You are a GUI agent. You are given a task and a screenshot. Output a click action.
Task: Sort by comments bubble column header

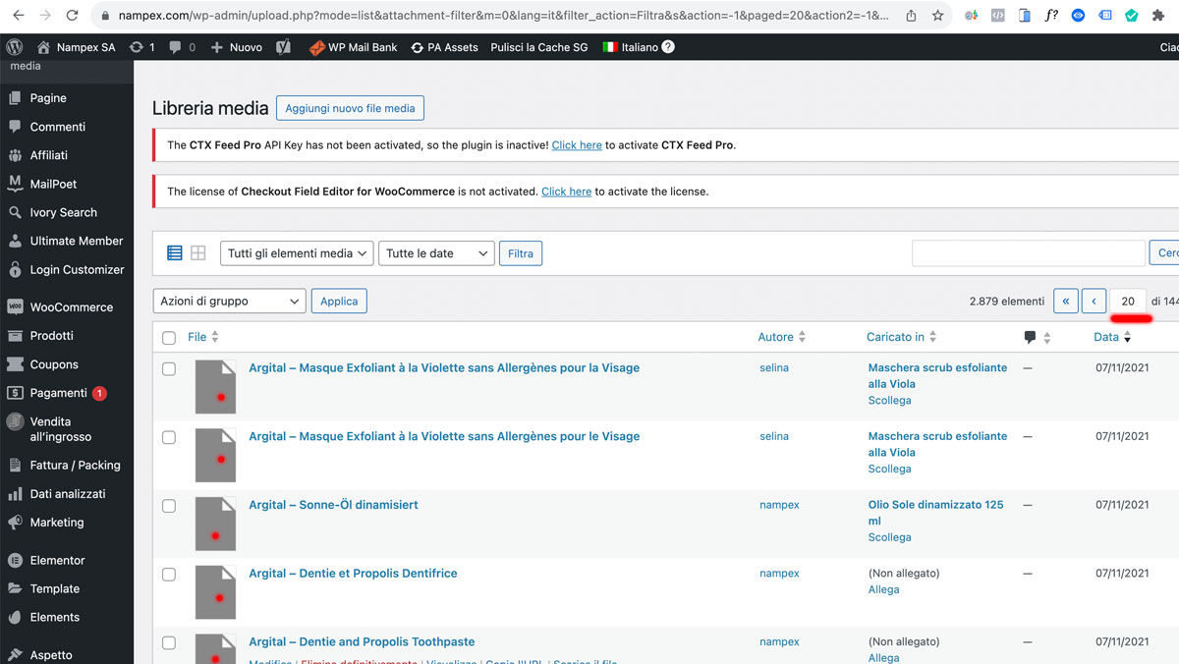pos(1038,337)
